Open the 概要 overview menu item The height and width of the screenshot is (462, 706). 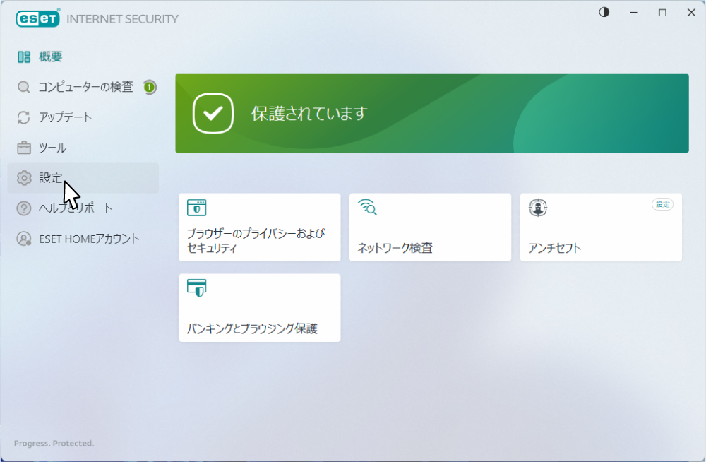pos(50,57)
